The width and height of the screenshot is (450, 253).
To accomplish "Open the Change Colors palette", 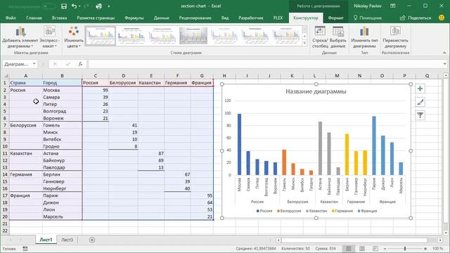I will pyautogui.click(x=73, y=37).
